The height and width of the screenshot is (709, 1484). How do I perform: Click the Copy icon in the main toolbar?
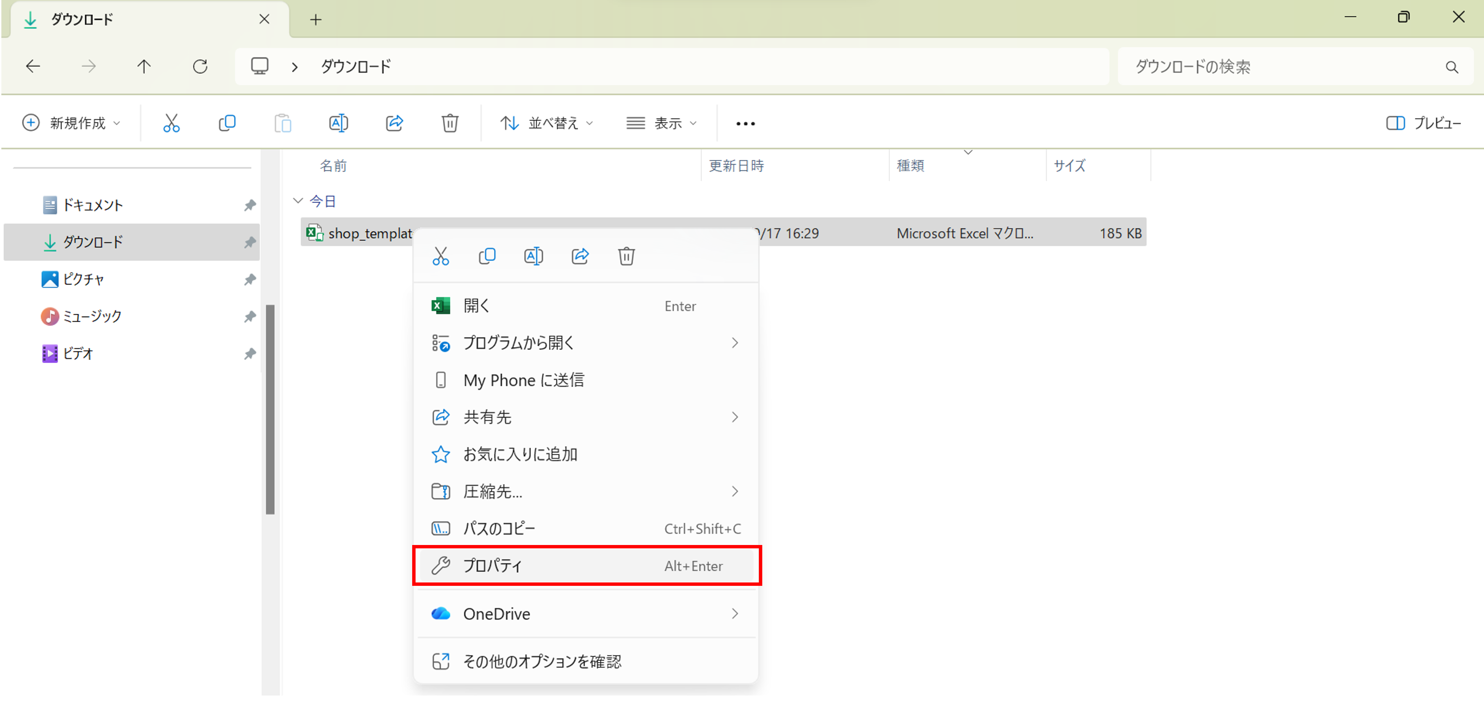[x=227, y=123]
